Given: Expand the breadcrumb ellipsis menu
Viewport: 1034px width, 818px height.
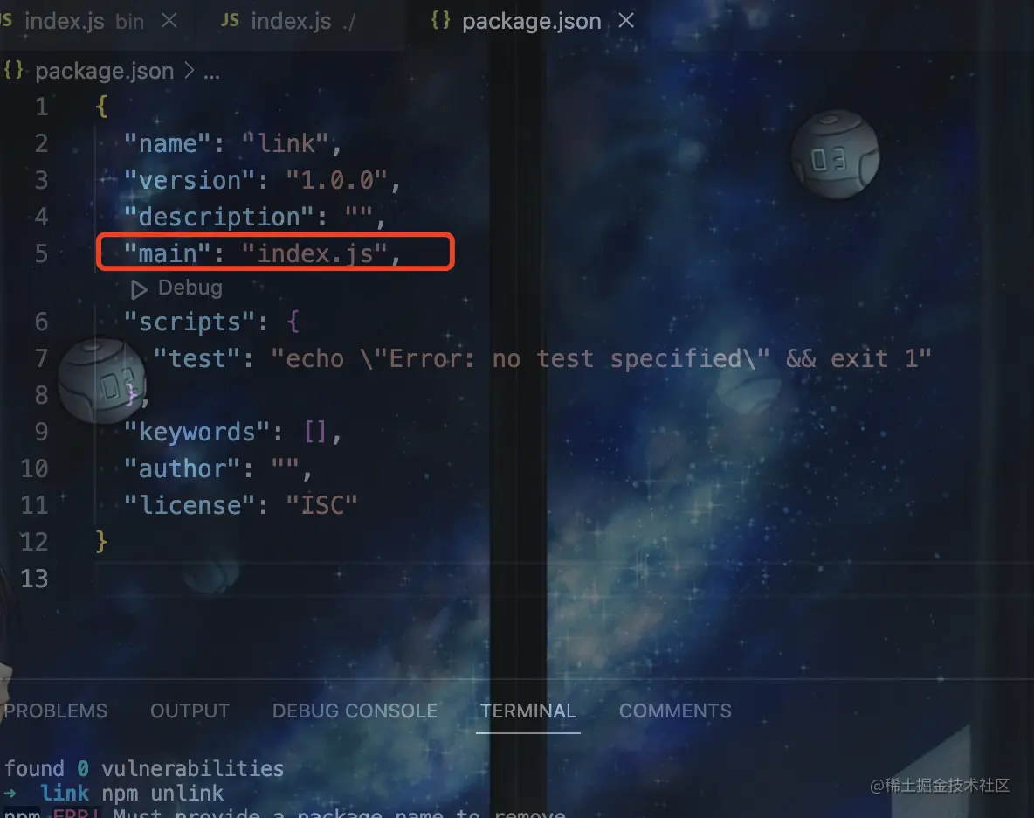Looking at the screenshot, I should coord(211,73).
